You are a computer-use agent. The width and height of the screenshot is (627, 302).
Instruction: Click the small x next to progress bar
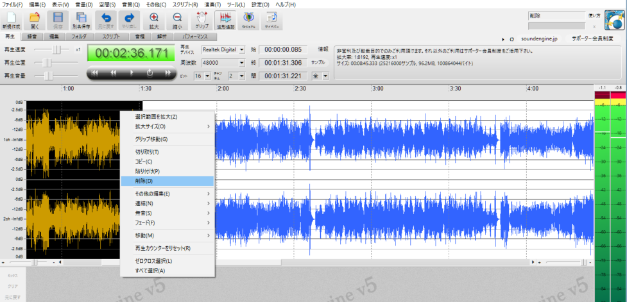tap(594, 26)
